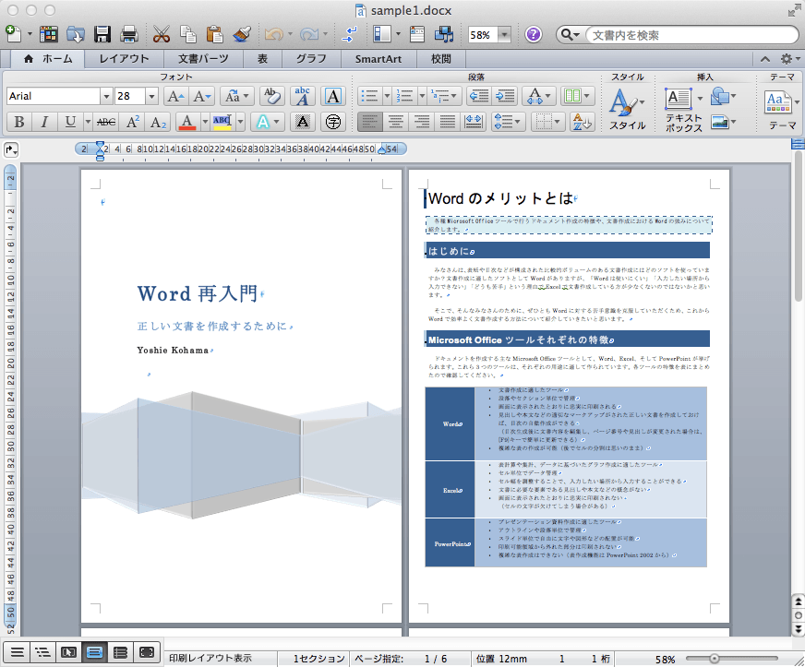Collapse the ribbon with chevron button

point(765,59)
